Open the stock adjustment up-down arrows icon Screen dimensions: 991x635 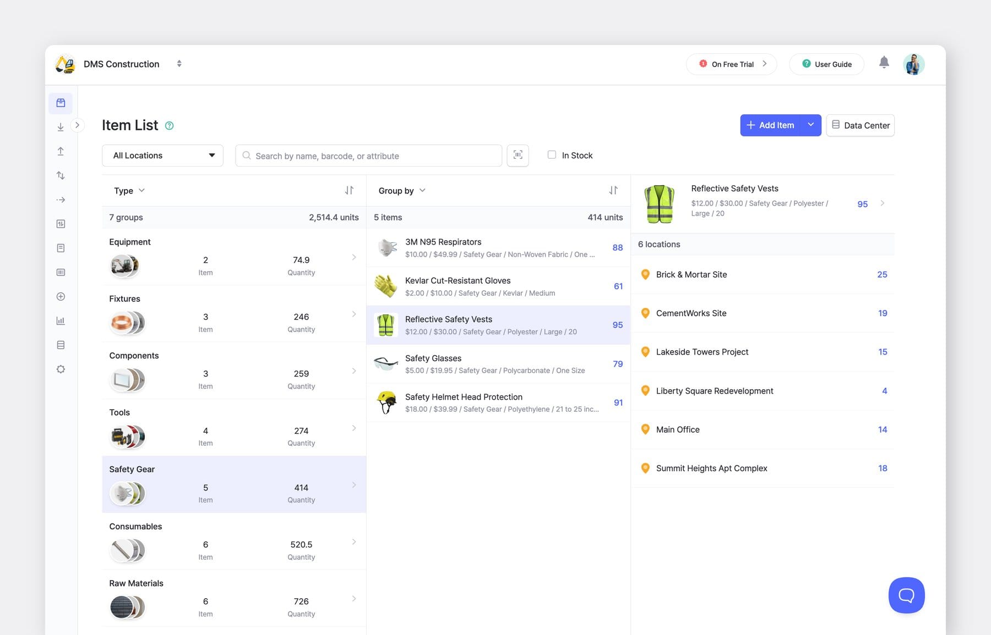61,175
